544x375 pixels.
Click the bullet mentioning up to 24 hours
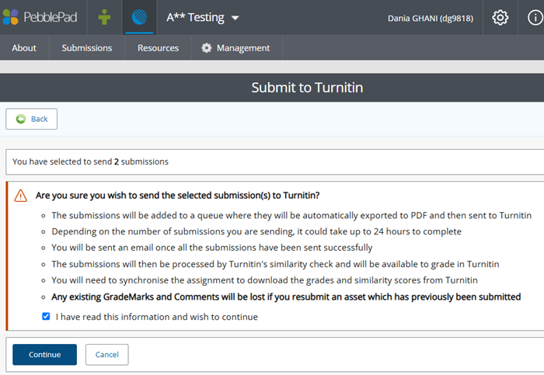coord(256,231)
